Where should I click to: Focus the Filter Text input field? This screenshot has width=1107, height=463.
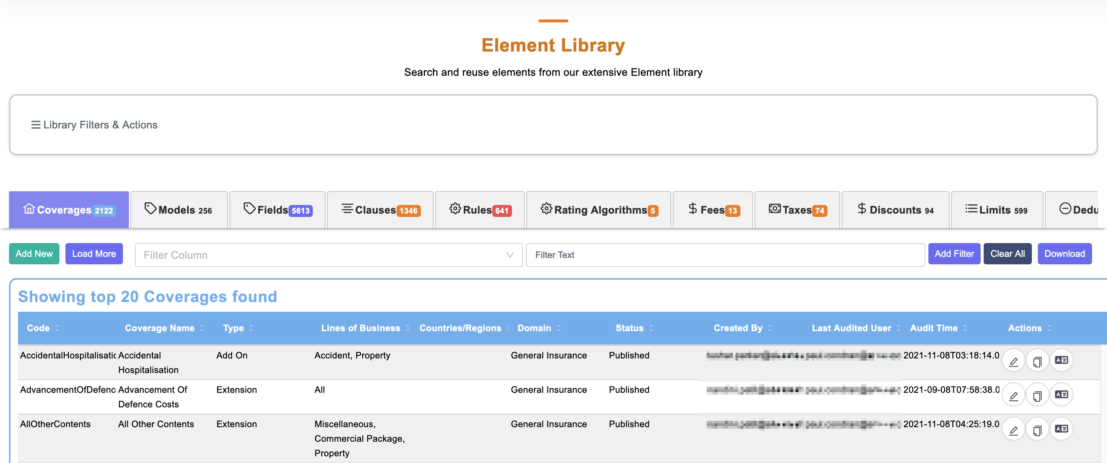coord(725,255)
